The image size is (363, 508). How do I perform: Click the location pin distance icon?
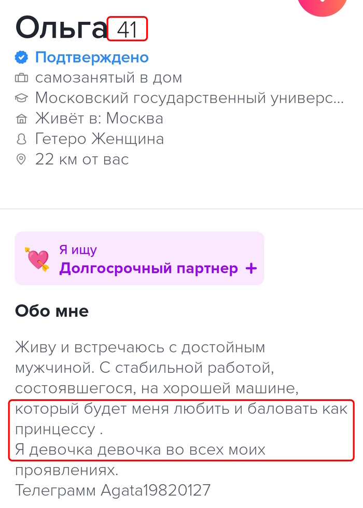click(x=21, y=159)
